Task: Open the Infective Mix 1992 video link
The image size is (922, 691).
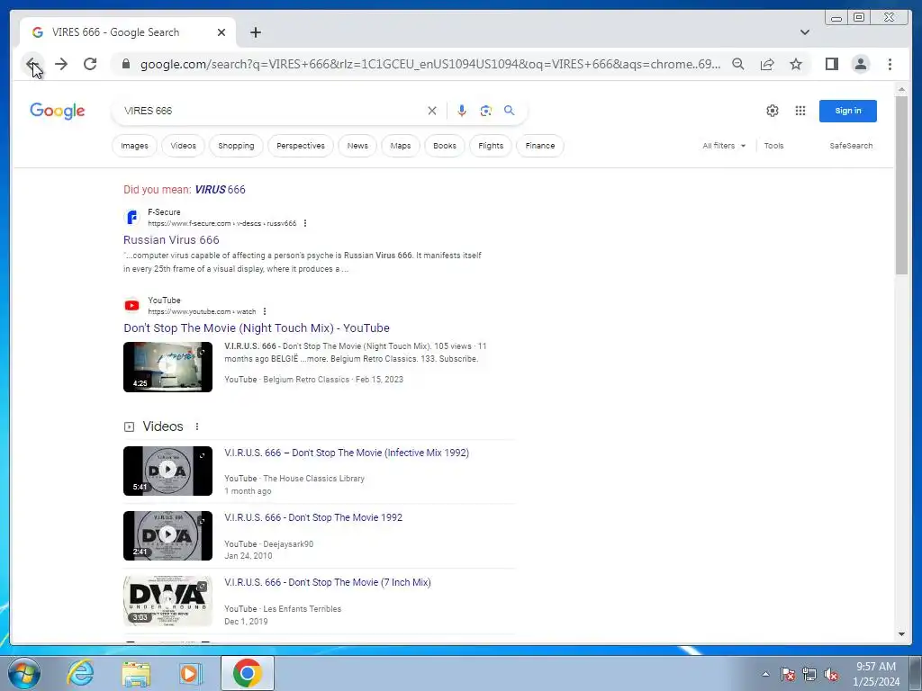Action: [347, 453]
